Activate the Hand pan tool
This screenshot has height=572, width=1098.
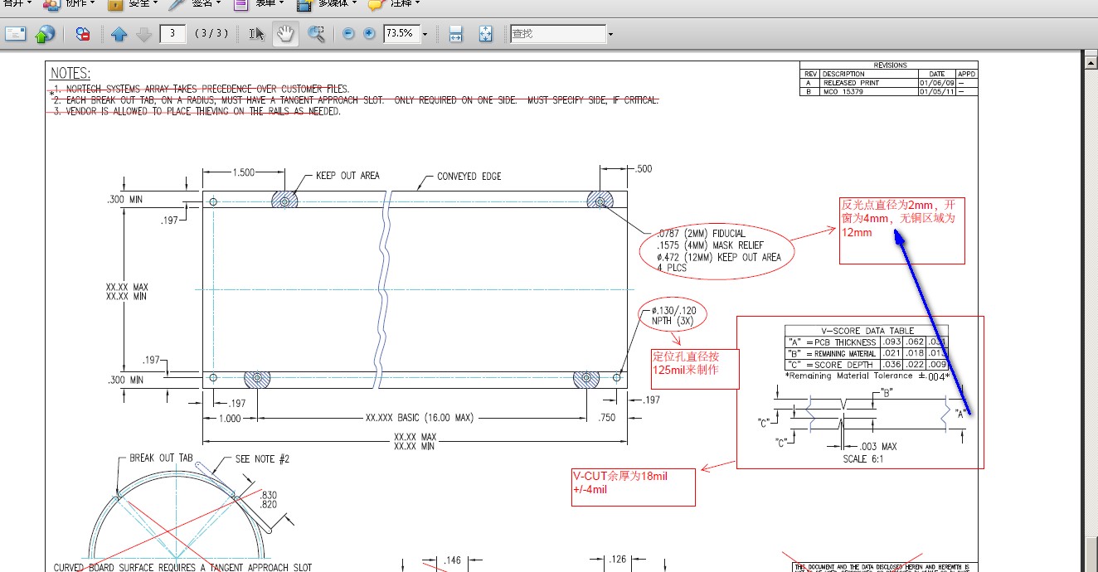click(x=285, y=34)
